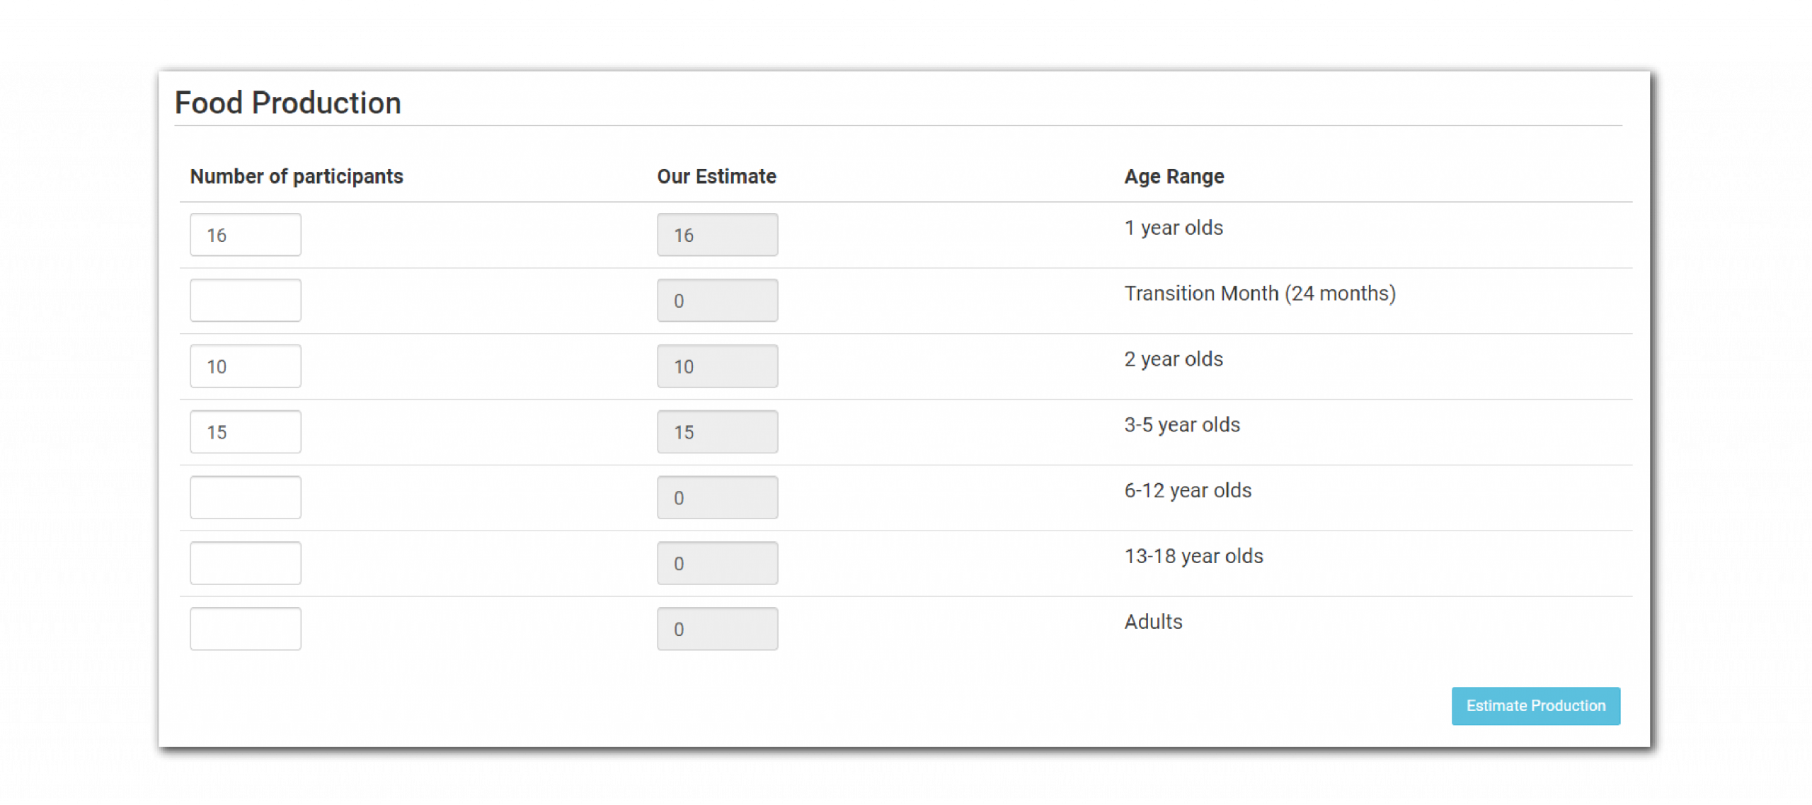This screenshot has width=1812, height=805.
Task: Click Our Estimate box for 1 year olds
Action: pyautogui.click(x=716, y=235)
